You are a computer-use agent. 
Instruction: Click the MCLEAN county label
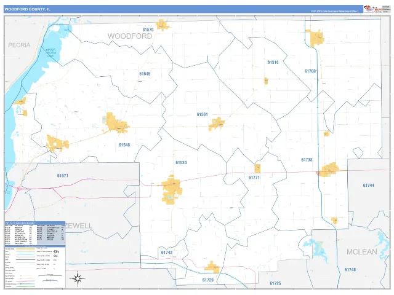[362, 252]
